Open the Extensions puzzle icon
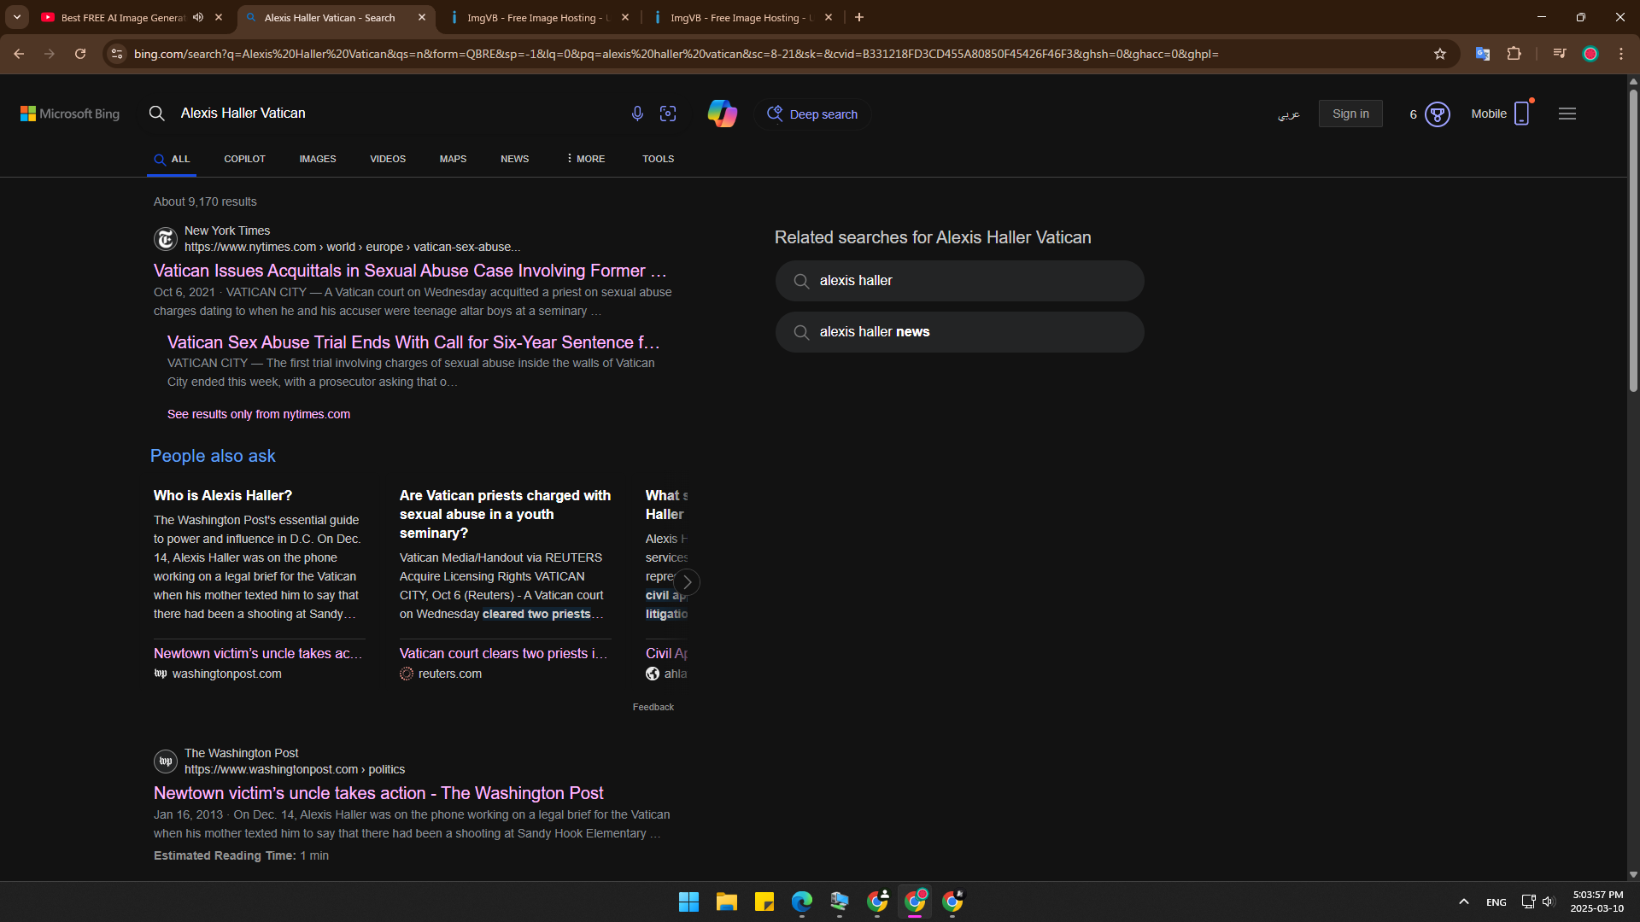1640x922 pixels. tap(1514, 54)
